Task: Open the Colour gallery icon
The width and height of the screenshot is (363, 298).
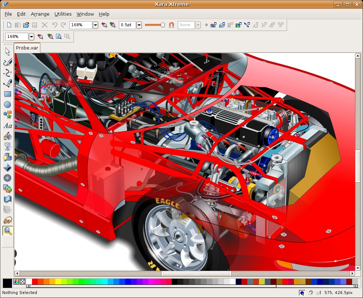Action: [x=214, y=25]
